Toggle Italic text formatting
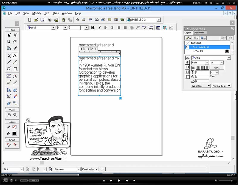238x185 pixels. [x=99, y=27]
